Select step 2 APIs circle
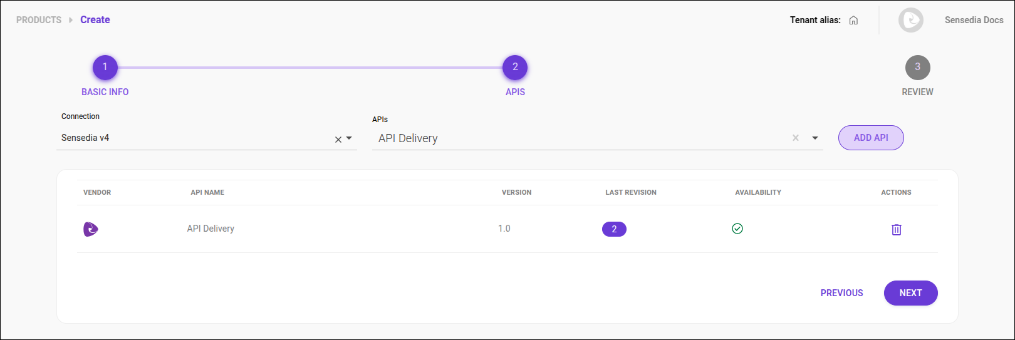The image size is (1015, 340). (x=515, y=68)
